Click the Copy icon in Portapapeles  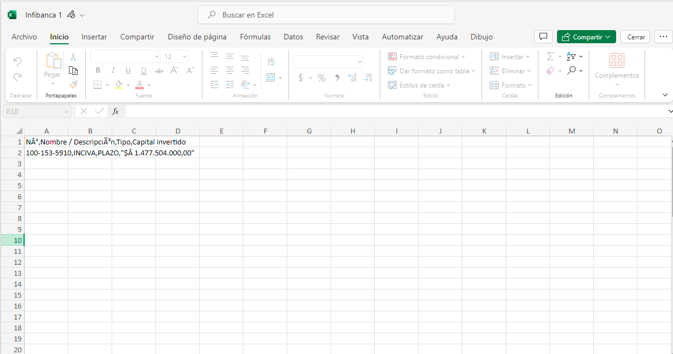click(x=73, y=71)
